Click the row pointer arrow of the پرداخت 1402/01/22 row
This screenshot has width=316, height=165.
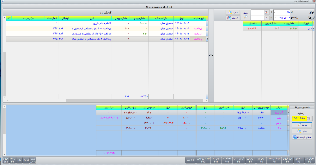[207, 39]
